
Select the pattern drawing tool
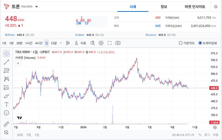tap(7, 79)
